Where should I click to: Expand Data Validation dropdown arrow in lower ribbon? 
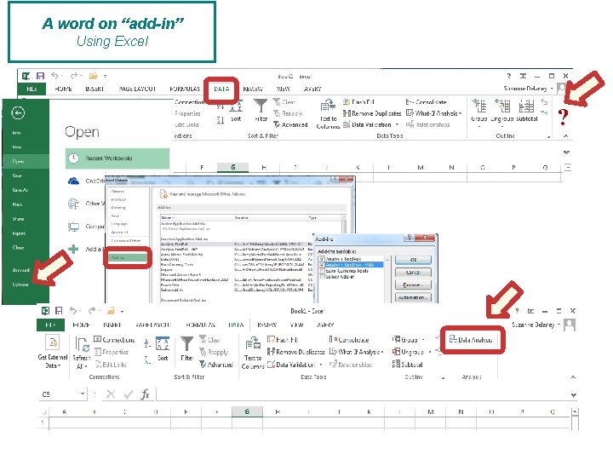pos(321,365)
